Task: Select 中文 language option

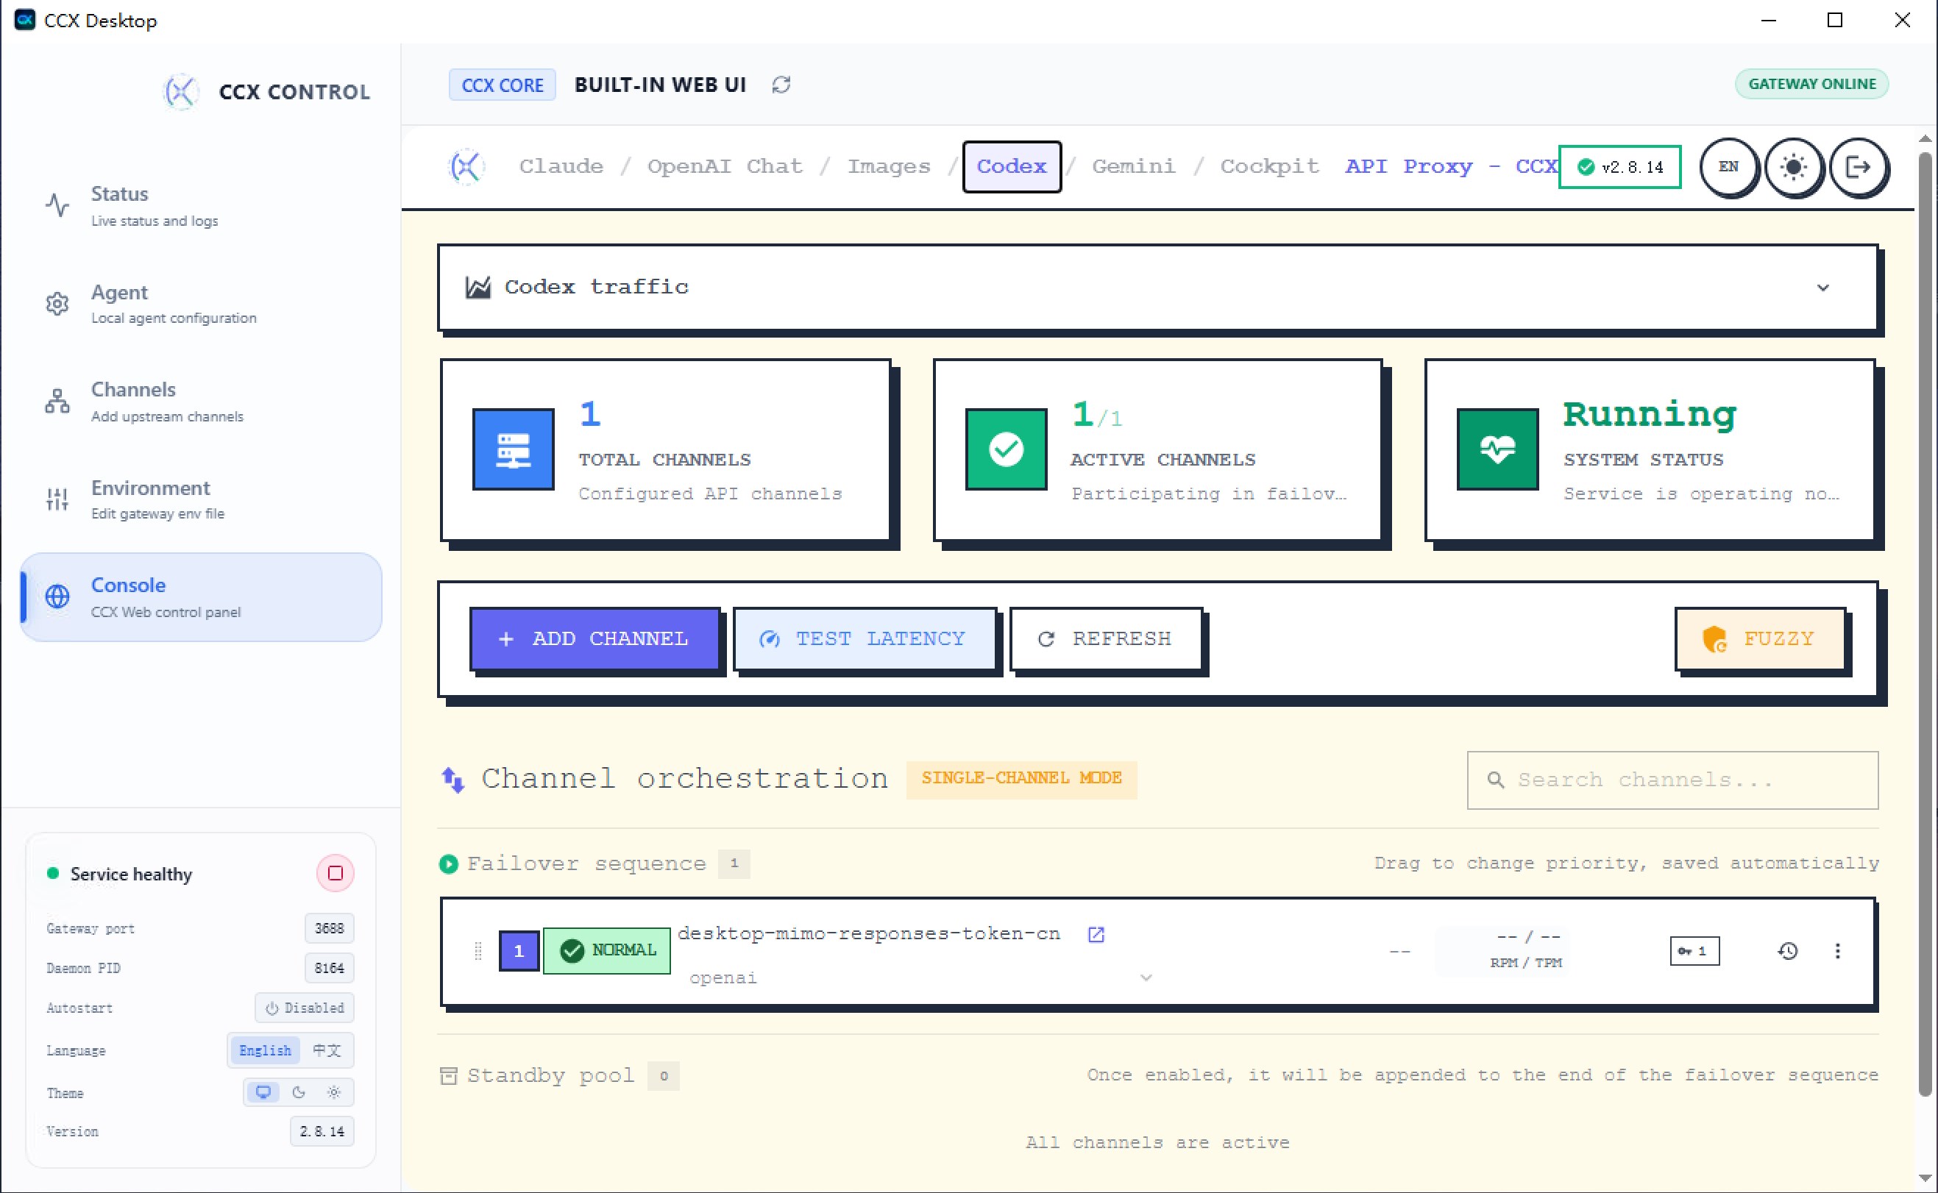Action: (x=327, y=1051)
